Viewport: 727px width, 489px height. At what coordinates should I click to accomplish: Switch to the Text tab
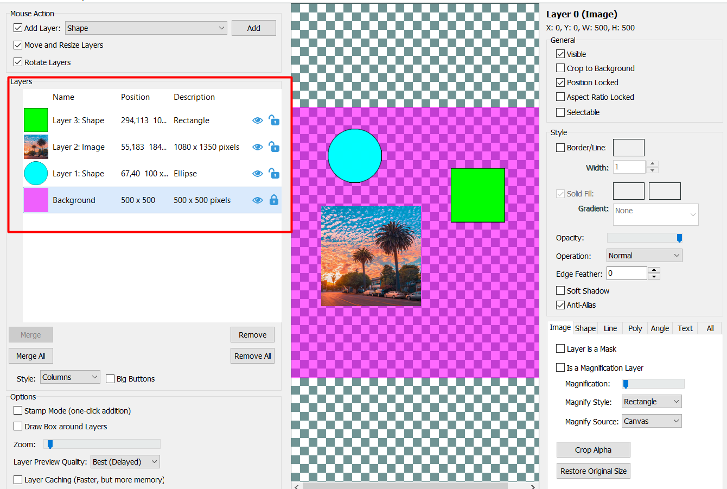pyautogui.click(x=685, y=328)
